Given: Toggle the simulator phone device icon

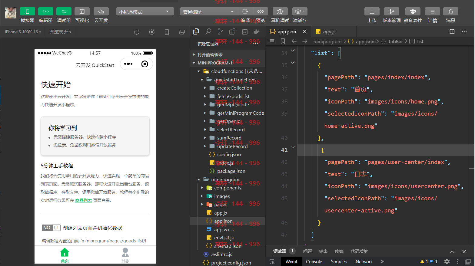Looking at the screenshot, I should (167, 32).
